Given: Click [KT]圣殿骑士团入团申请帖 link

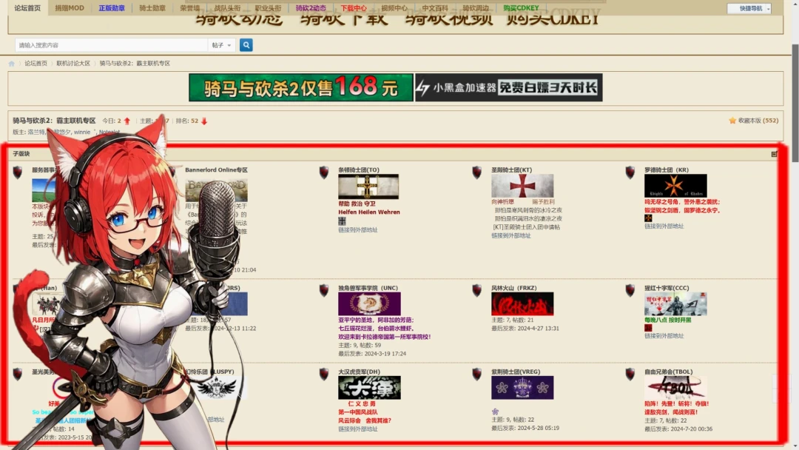Looking at the screenshot, I should pyautogui.click(x=527, y=226).
